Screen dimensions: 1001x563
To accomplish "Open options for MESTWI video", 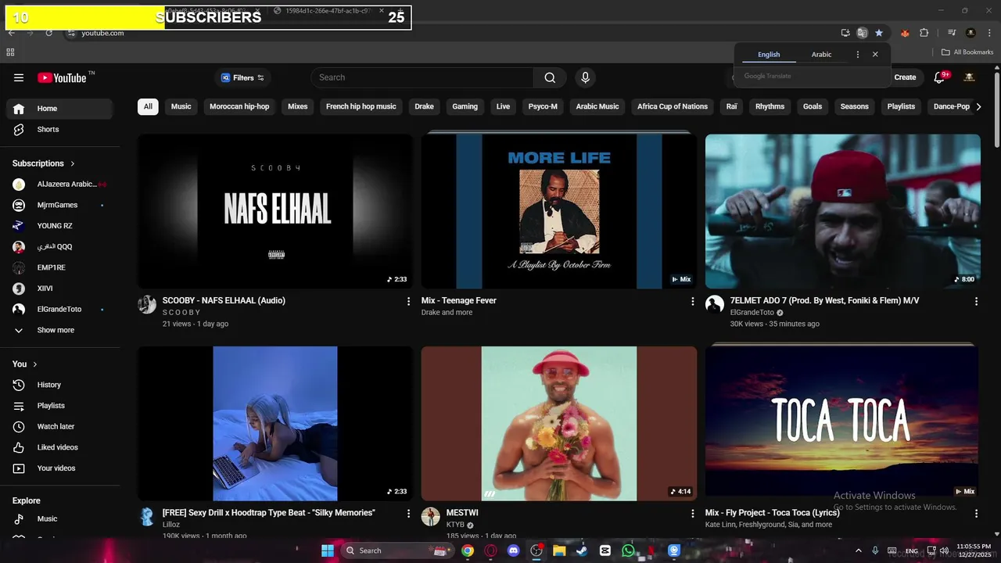I will tap(692, 514).
